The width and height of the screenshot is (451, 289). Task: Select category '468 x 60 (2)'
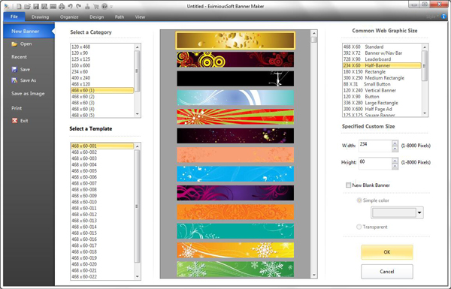(102, 97)
